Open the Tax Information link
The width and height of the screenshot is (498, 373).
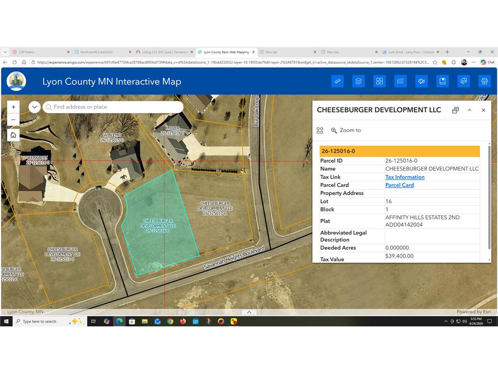pos(405,177)
